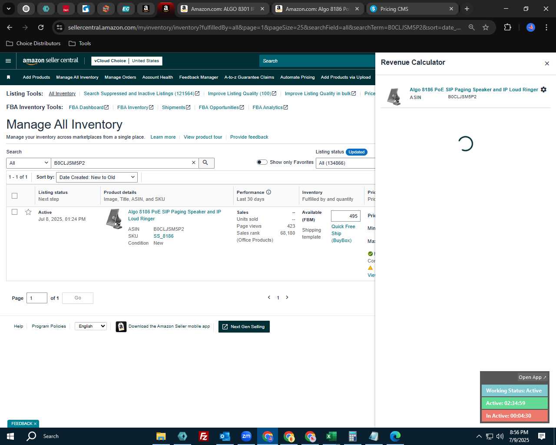Click View product tour link

(x=203, y=137)
